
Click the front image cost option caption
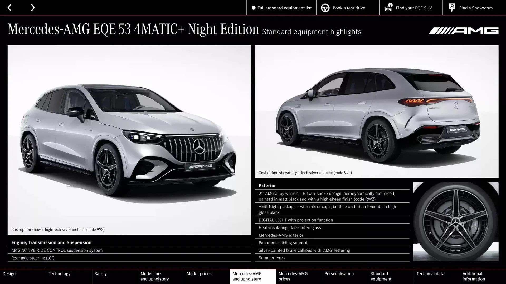[58, 230]
